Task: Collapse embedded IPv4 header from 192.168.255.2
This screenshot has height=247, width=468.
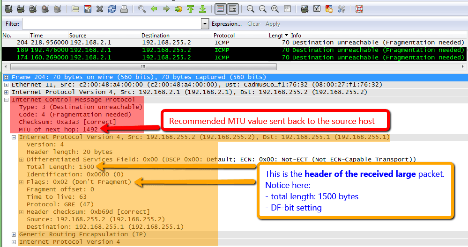Action: [14, 138]
